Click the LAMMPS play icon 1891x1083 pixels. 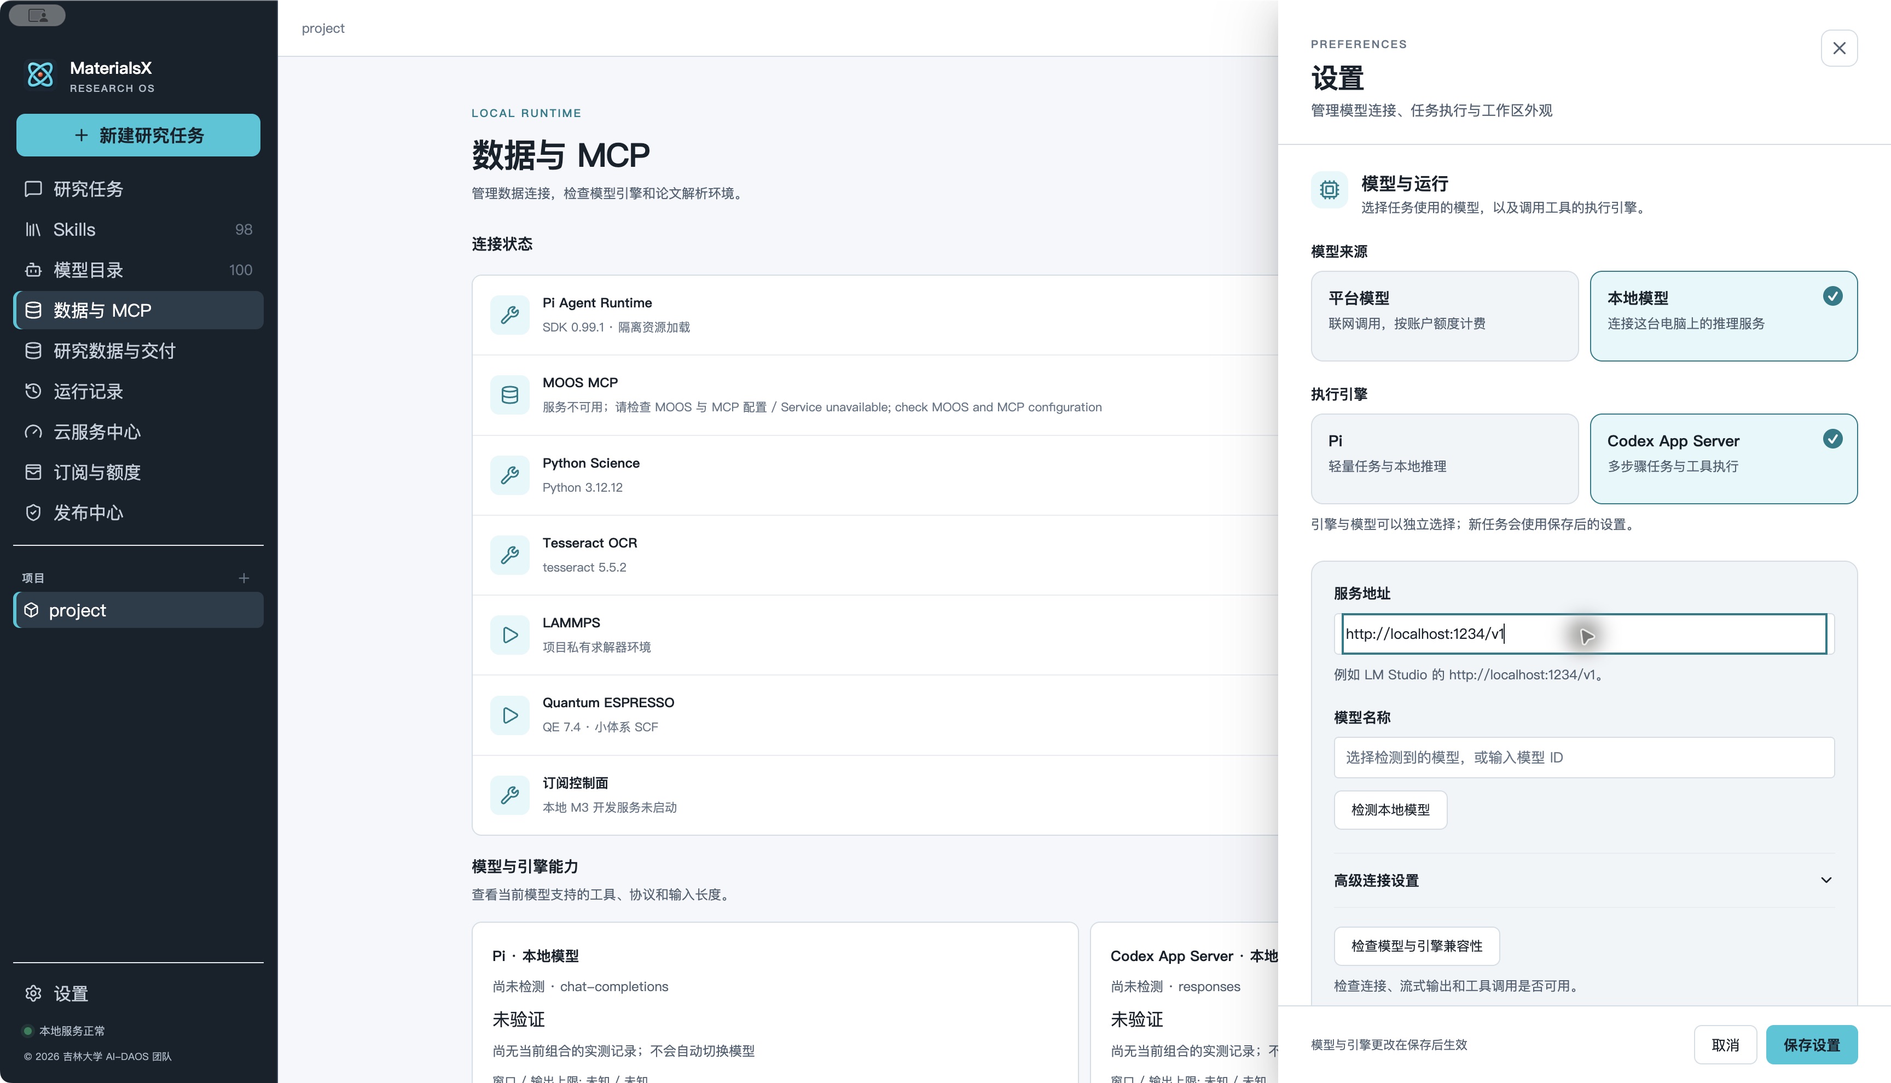509,634
